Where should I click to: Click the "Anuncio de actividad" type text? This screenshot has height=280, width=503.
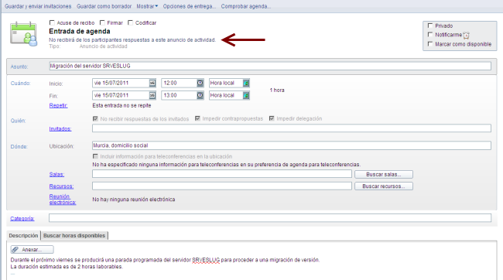click(103, 46)
